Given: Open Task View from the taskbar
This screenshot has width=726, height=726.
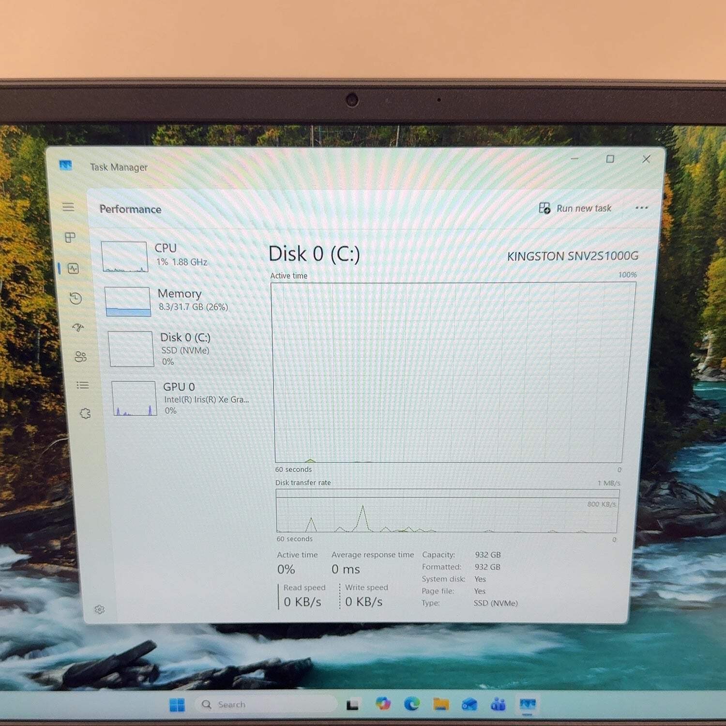Looking at the screenshot, I should (x=352, y=705).
